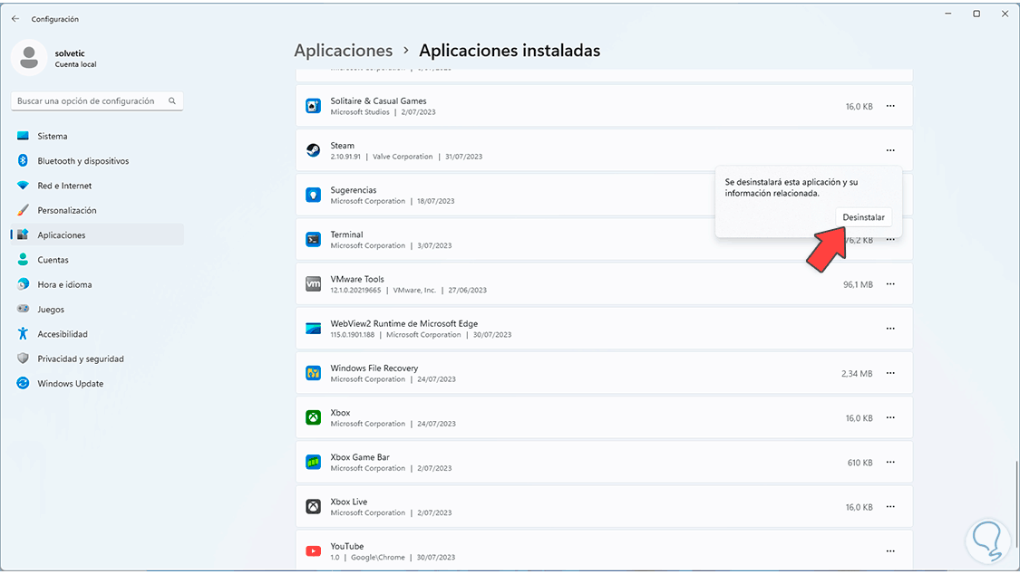Click Windows File Recovery 2,34 MB size
Screen dimensions: 1020x574
(x=857, y=373)
